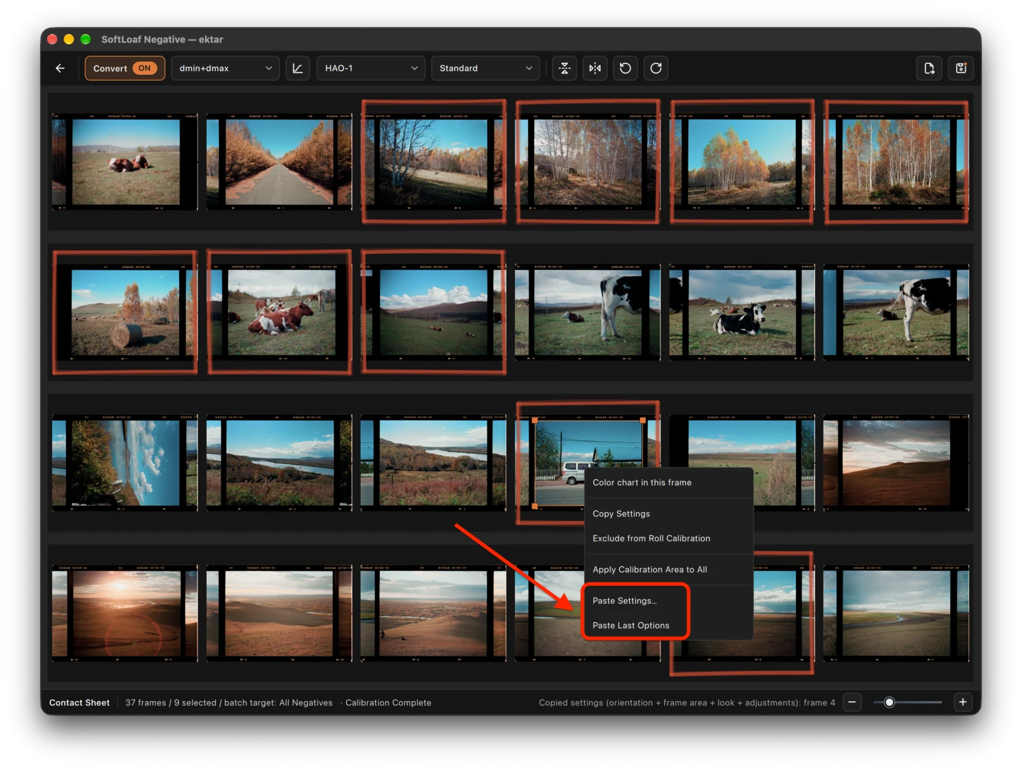
Task: Select the resting brown cow thumbnail
Action: 125,162
